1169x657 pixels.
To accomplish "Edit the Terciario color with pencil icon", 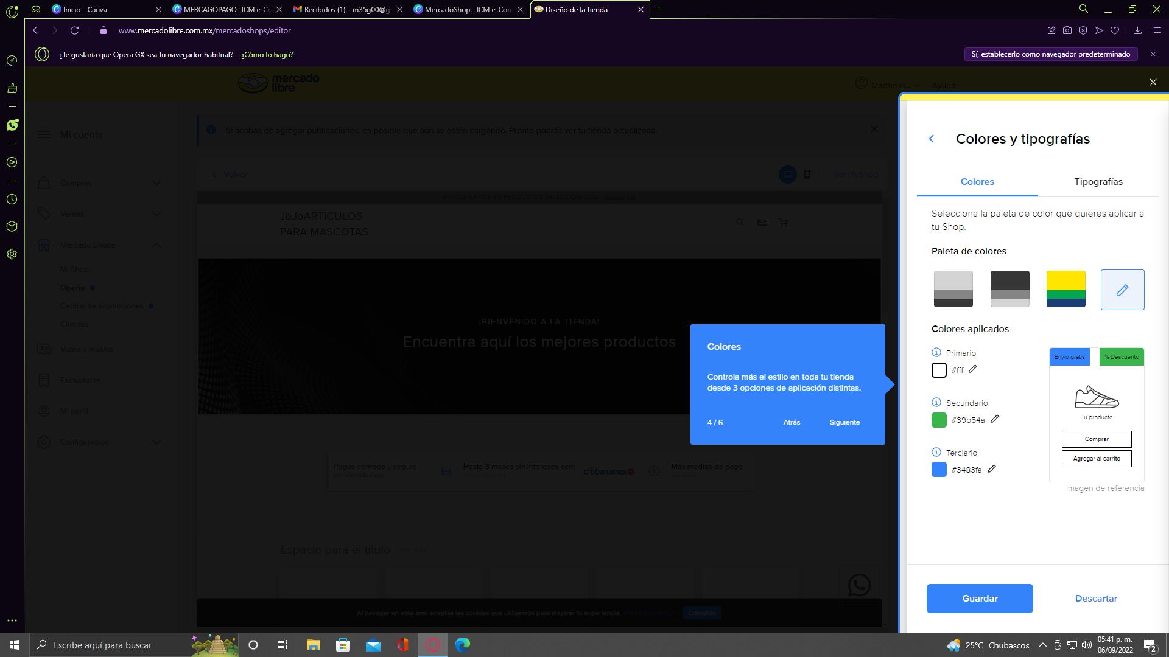I will click(992, 469).
